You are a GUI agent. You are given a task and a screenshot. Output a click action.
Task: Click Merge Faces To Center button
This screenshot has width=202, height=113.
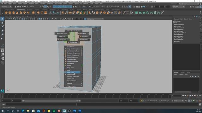click(74, 31)
